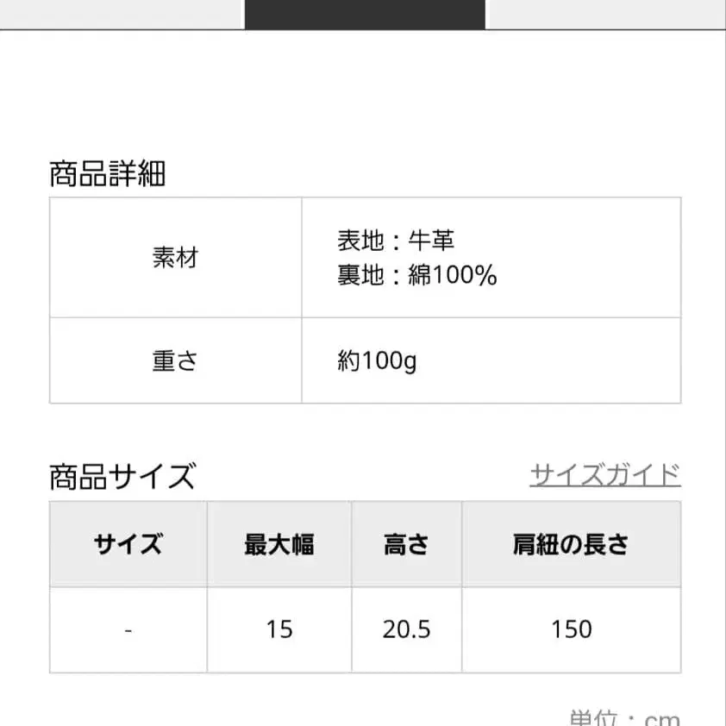Viewport: 726px width, 726px height.
Task: Click the dash in the size column
Action: [x=128, y=629]
